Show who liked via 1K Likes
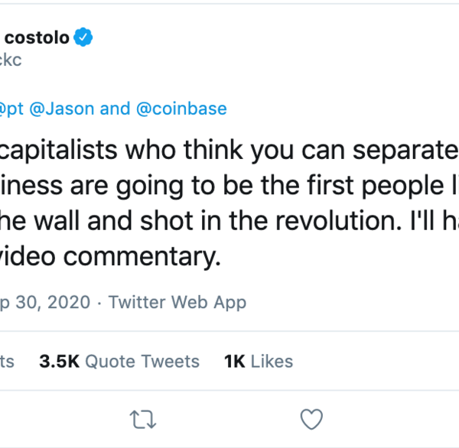Viewport: 459px width, 448px height. [259, 361]
